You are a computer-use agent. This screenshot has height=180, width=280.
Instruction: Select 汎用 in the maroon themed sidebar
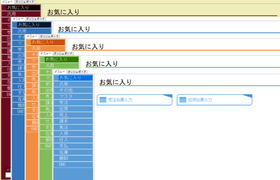(x=21, y=14)
